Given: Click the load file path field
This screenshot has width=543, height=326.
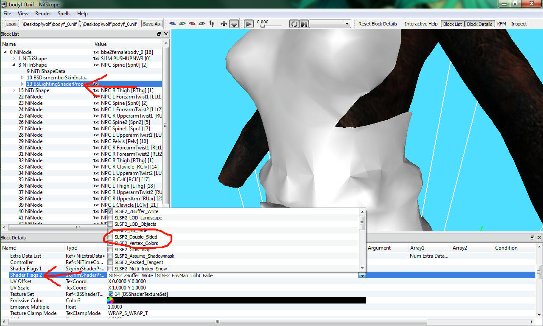Looking at the screenshot, I should [50, 24].
